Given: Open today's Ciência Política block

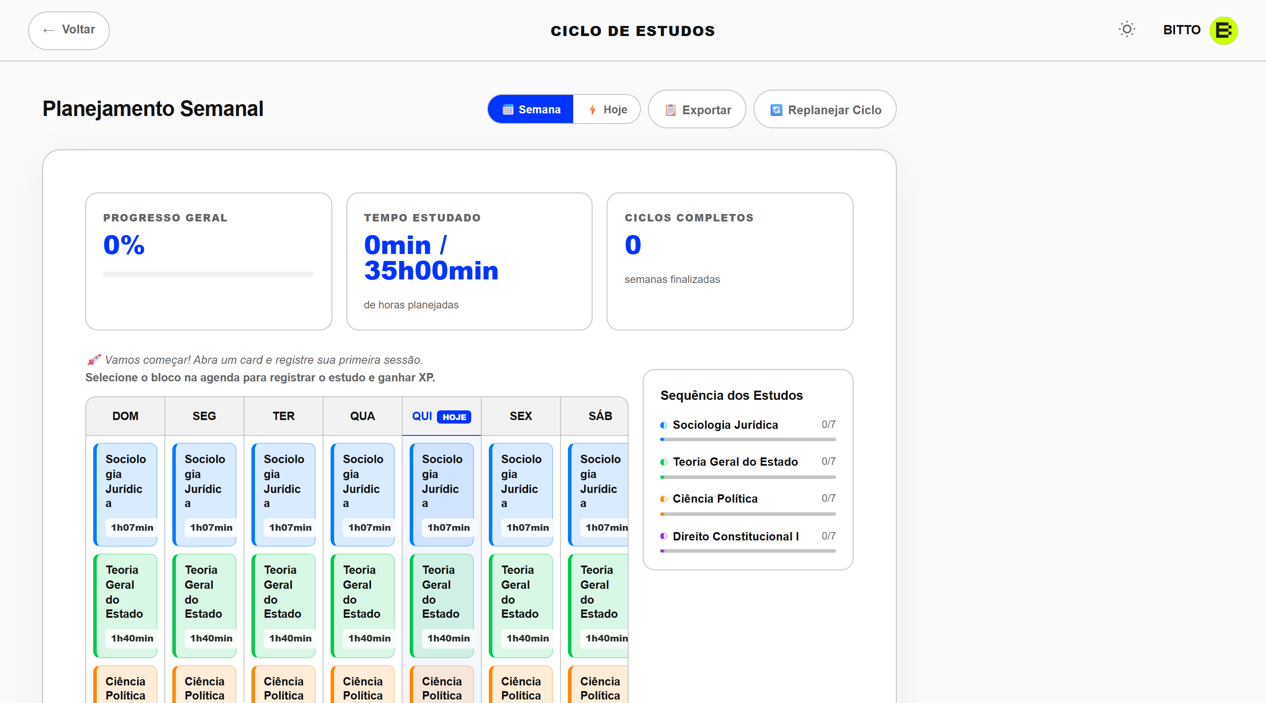Looking at the screenshot, I should [x=442, y=685].
